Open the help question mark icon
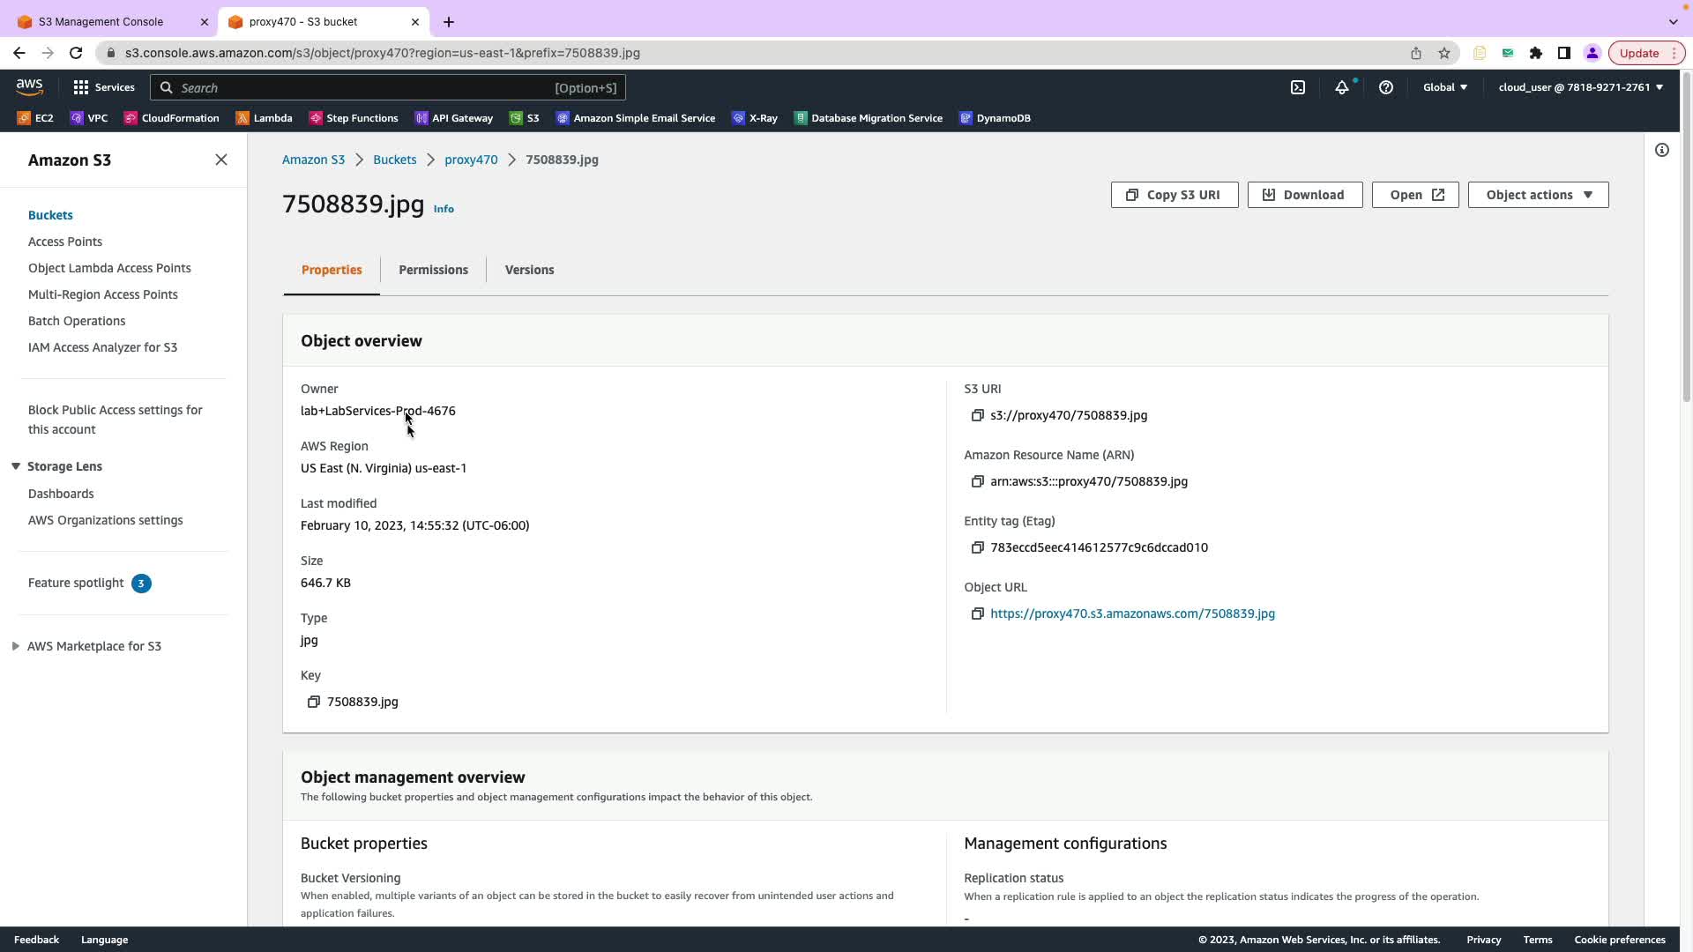This screenshot has width=1693, height=952. pyautogui.click(x=1385, y=87)
